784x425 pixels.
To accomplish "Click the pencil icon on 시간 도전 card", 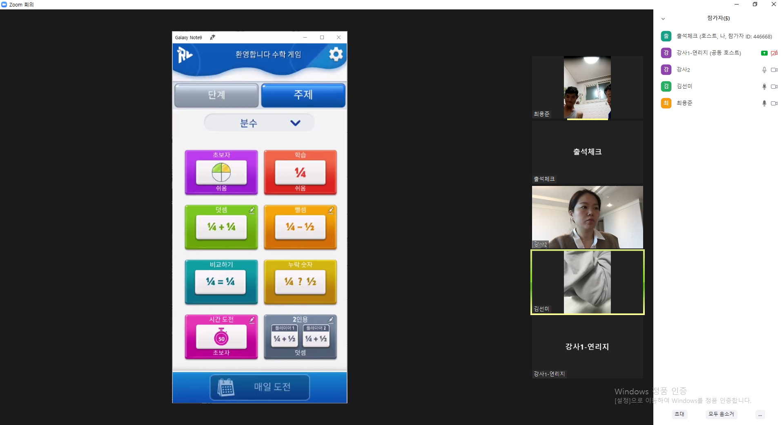I will [x=252, y=320].
